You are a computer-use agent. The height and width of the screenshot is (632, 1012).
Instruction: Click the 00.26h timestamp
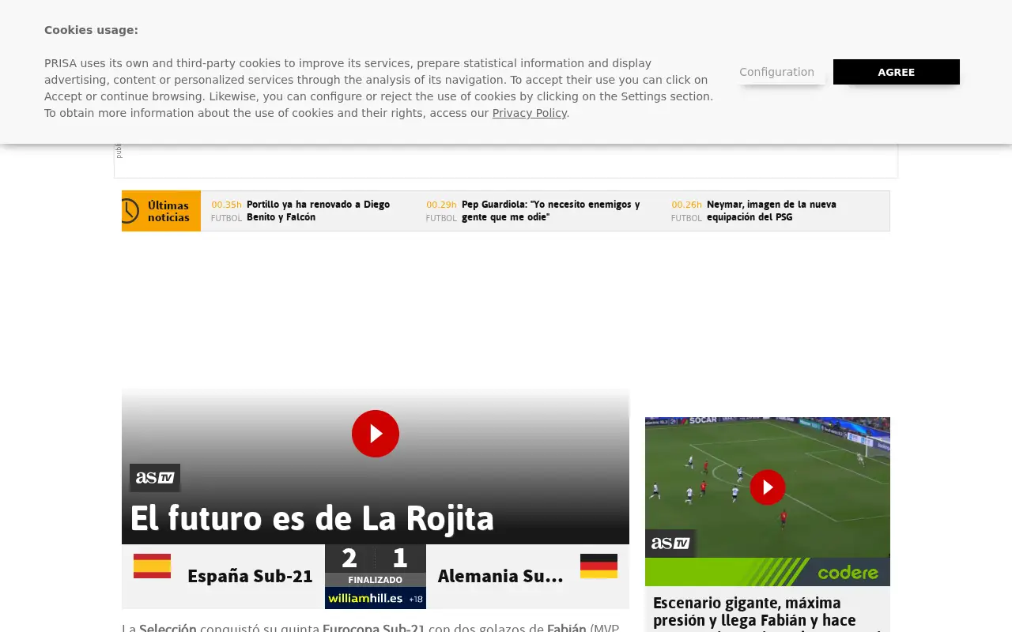686,205
